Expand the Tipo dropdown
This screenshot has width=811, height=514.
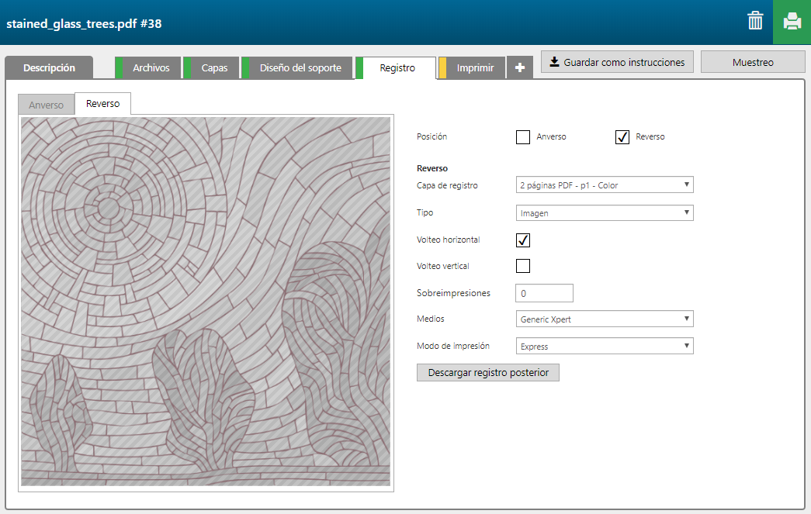[x=604, y=213]
